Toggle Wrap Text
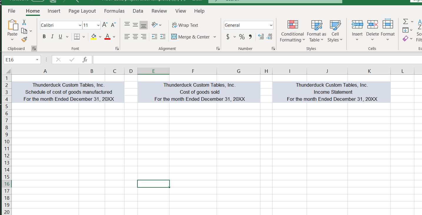The height and width of the screenshot is (215, 422). point(185,25)
